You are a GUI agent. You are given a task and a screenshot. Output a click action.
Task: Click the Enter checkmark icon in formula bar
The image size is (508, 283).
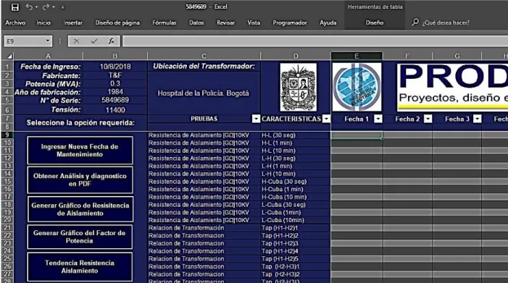tap(94, 41)
